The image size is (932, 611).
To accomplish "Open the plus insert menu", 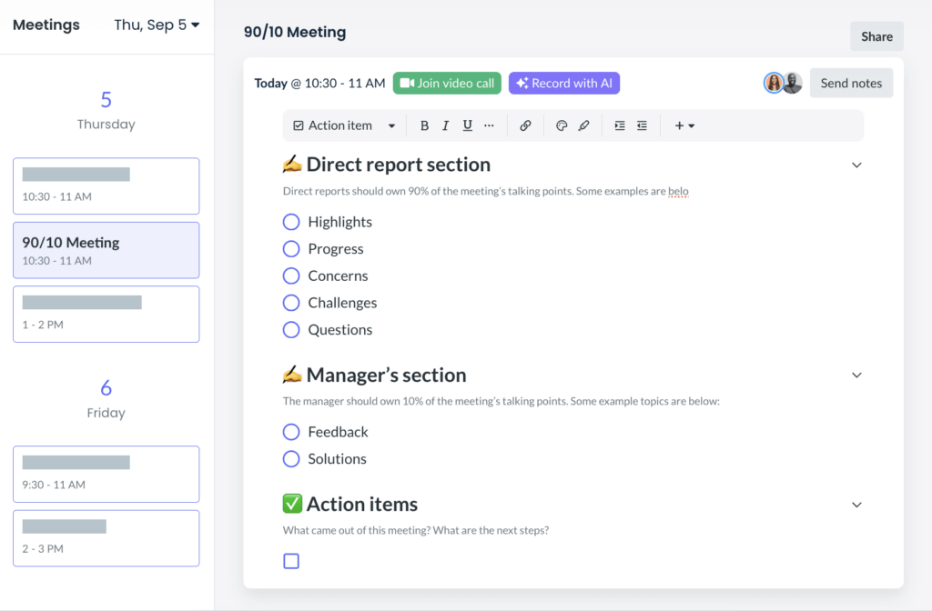I will point(684,125).
